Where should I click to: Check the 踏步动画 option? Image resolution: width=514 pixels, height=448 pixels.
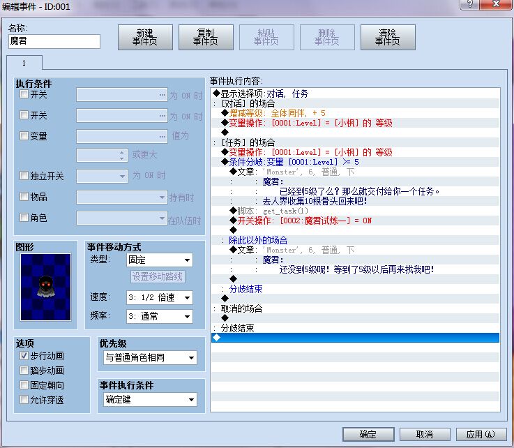24,371
